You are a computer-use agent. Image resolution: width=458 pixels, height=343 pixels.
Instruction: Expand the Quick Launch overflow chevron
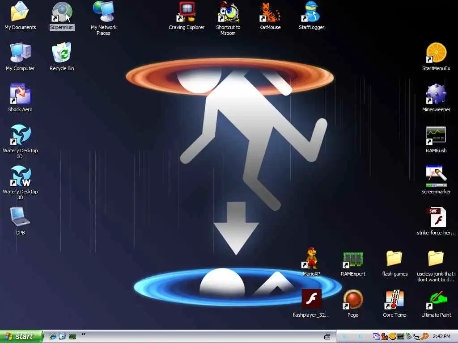point(84,334)
